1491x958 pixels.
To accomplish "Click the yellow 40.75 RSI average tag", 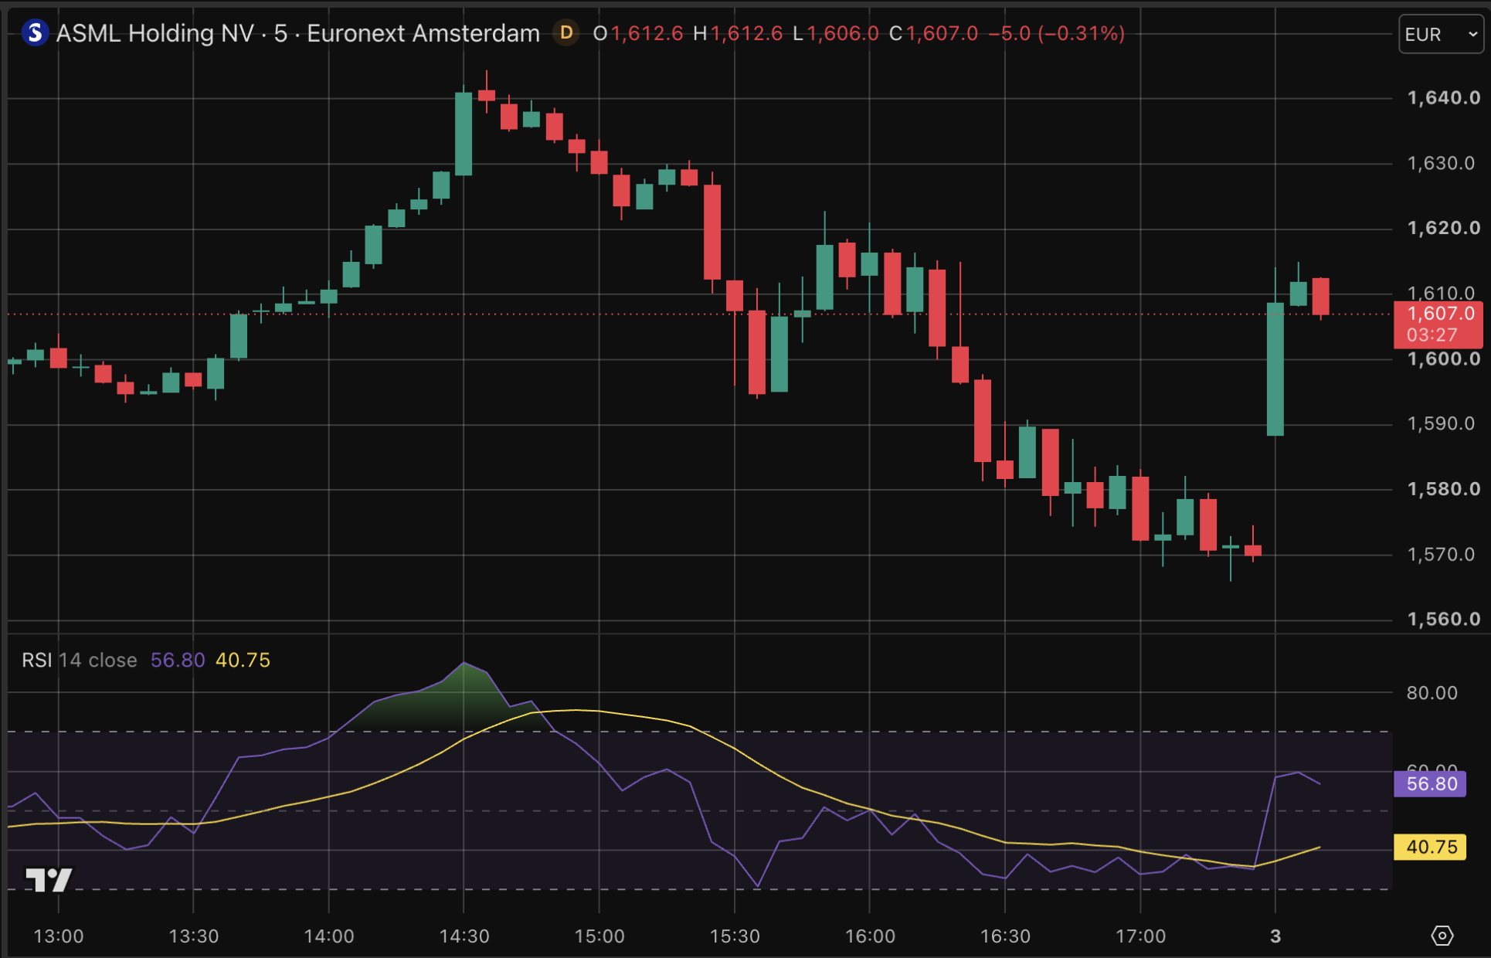I will [1430, 847].
